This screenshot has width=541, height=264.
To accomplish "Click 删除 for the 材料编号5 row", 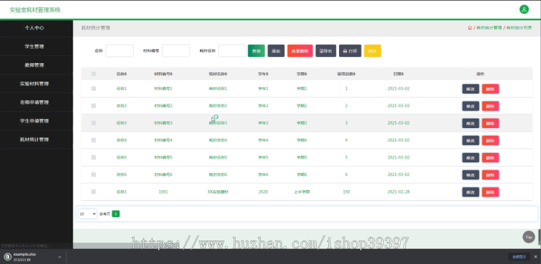I will tap(491, 158).
